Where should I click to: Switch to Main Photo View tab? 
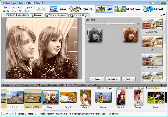click(x=16, y=15)
